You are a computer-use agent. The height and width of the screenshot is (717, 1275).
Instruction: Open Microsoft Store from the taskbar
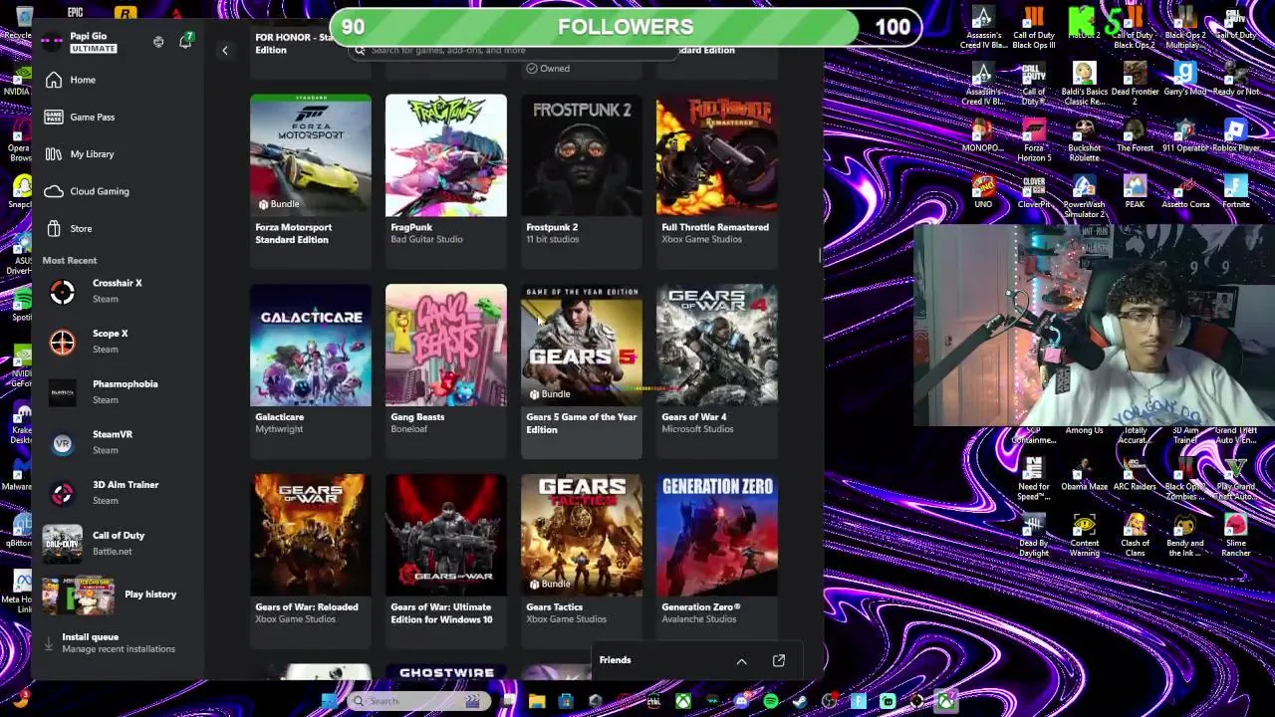(566, 701)
